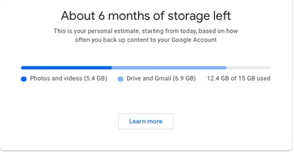Image resolution: width=294 pixels, height=152 pixels.
Task: Click the rounded left end of the storage bar
Action: point(22,68)
